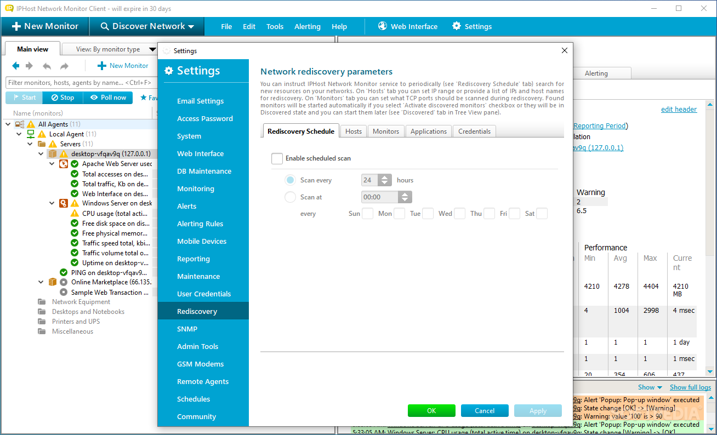This screenshot has width=717, height=435.
Task: Click the edit header link
Action: 679,109
